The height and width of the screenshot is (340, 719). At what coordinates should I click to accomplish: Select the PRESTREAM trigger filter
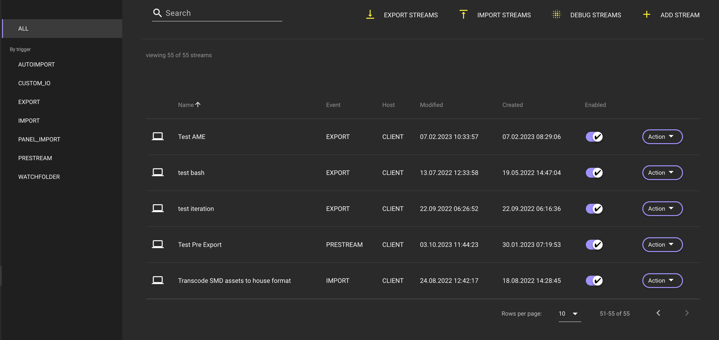(35, 158)
